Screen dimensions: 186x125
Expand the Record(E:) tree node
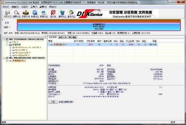coord(10,50)
